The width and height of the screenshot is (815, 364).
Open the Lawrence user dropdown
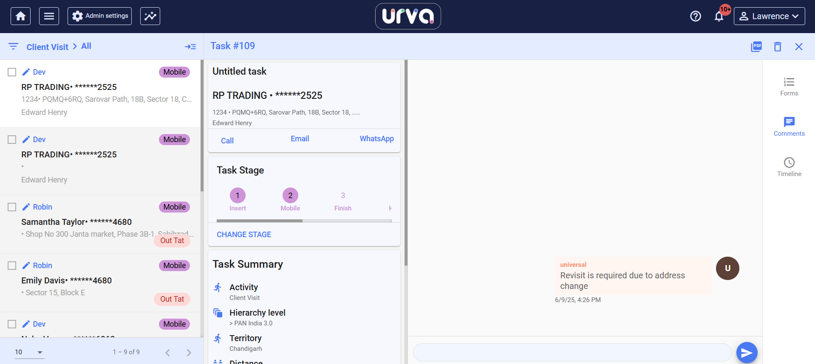[x=769, y=16]
